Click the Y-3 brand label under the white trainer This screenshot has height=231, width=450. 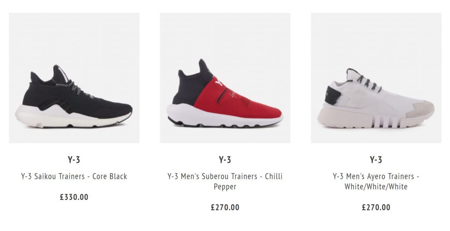[x=376, y=160]
